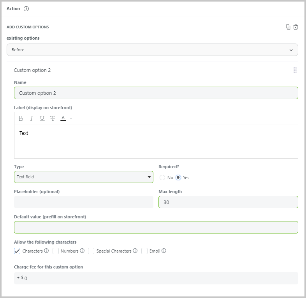The height and width of the screenshot is (298, 306).
Task: Select No for Required
Action: pyautogui.click(x=162, y=178)
